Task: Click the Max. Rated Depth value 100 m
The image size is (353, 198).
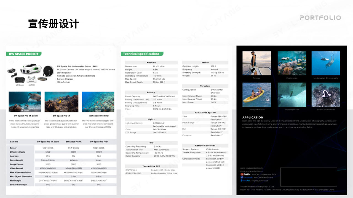Action: coord(160,82)
